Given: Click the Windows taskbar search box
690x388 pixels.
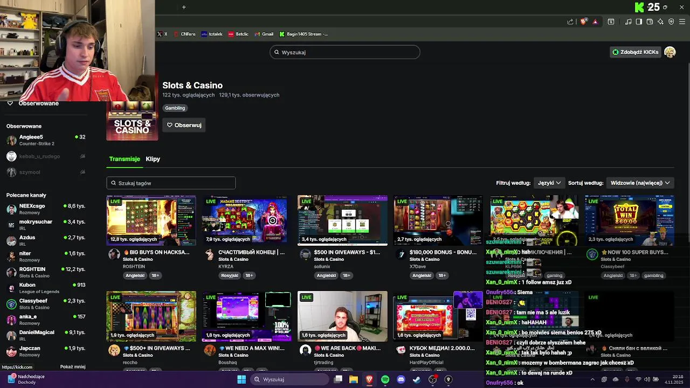Looking at the screenshot, I should 289,379.
